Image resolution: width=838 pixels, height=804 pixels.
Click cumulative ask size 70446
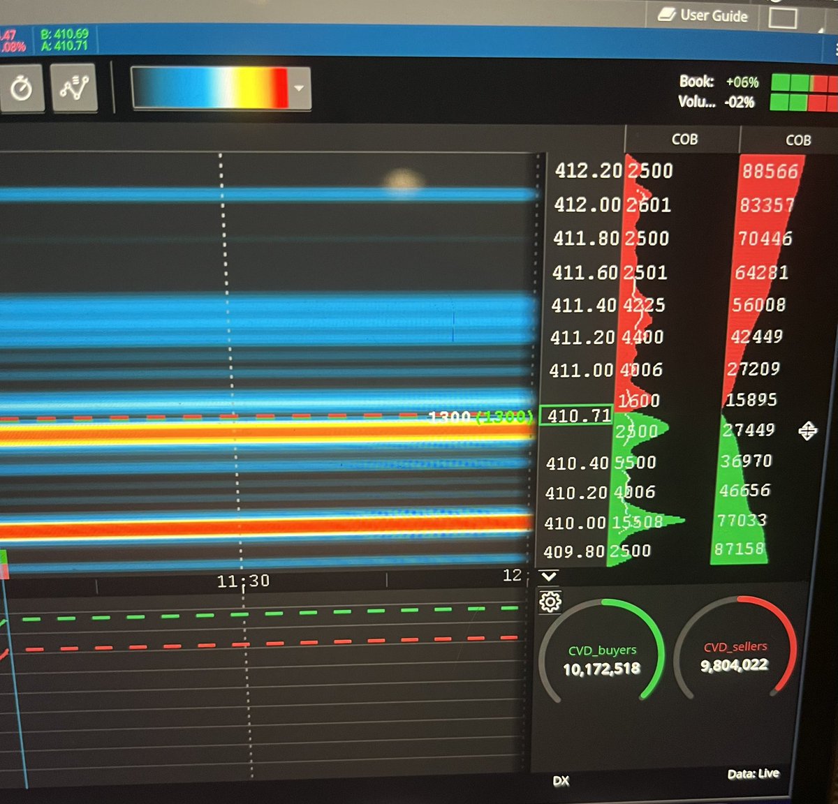click(x=764, y=239)
